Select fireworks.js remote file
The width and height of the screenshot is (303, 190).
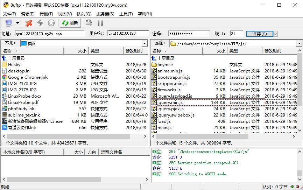coord(166,90)
